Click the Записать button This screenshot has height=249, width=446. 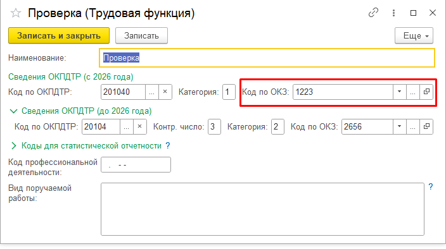[x=141, y=36]
